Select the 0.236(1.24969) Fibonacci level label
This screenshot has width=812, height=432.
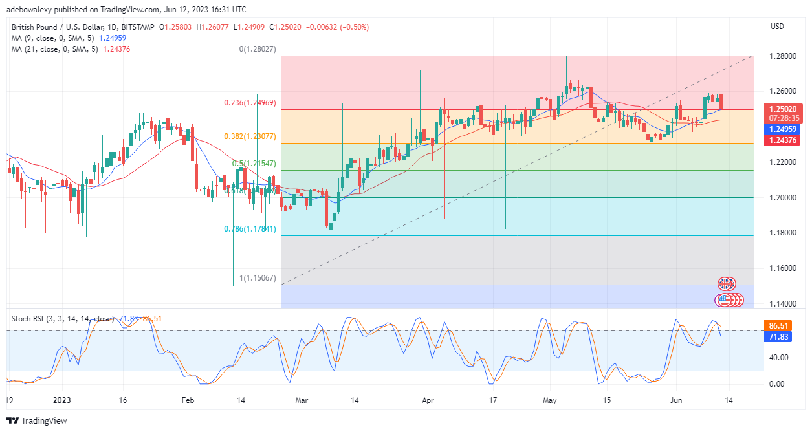(251, 102)
